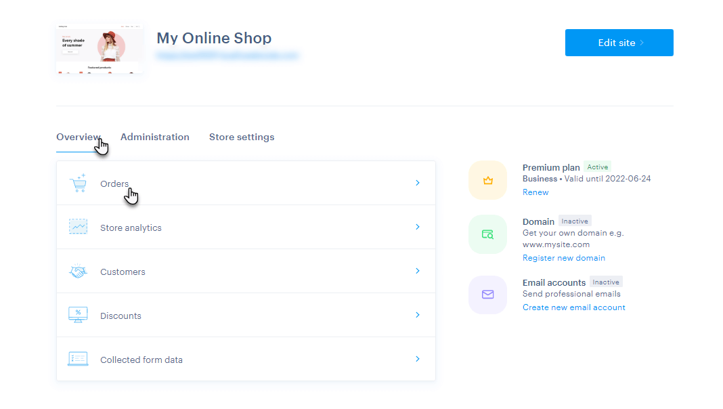Click the Discounts percent monitor icon

tap(78, 315)
